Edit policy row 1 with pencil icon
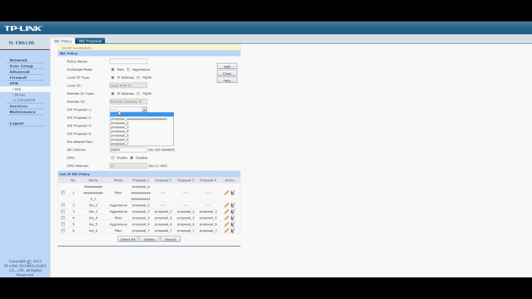 point(227,193)
